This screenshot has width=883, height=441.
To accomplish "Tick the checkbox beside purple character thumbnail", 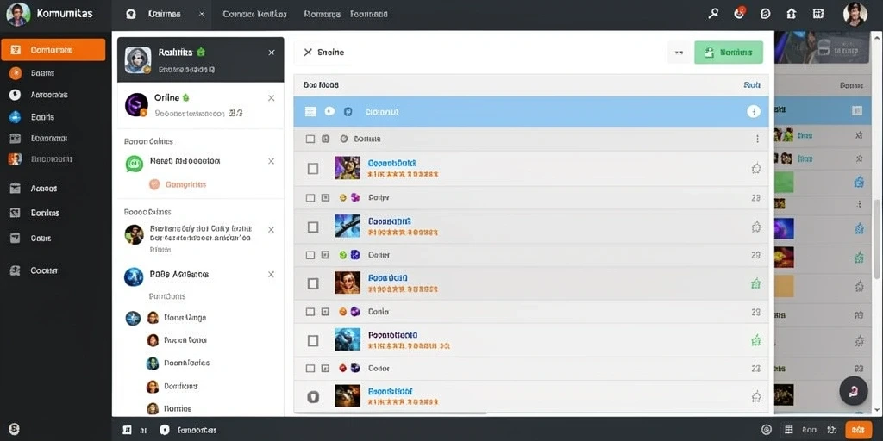I will pos(313,168).
